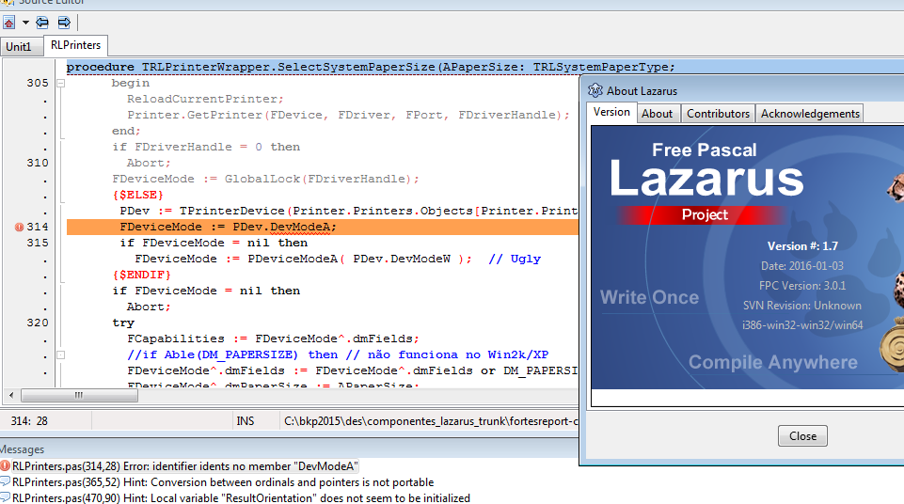
Task: Toggle the code fold near the commented Able line
Action: pyautogui.click(x=60, y=354)
